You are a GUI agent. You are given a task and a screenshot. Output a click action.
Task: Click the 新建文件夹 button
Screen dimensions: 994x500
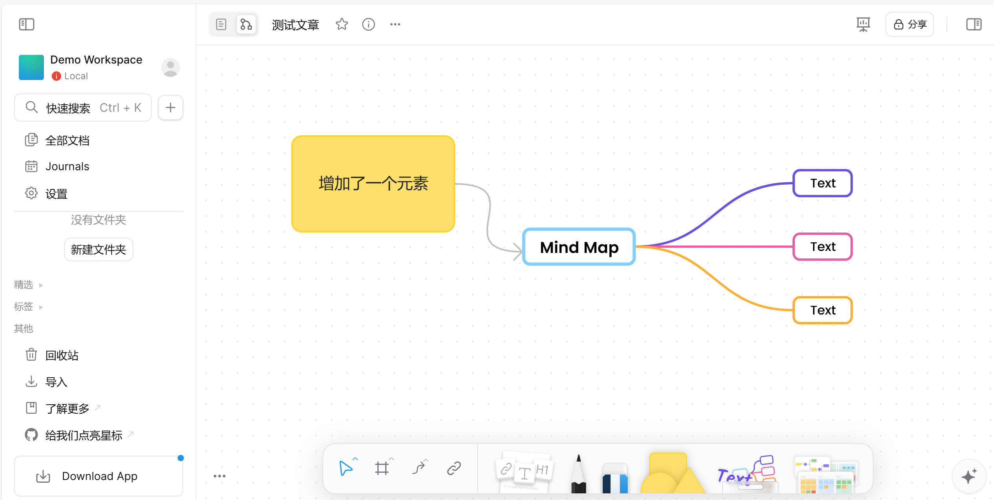pyautogui.click(x=98, y=249)
